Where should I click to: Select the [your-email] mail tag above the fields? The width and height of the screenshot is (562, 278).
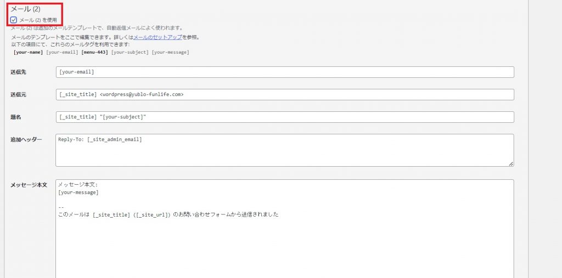(62, 52)
